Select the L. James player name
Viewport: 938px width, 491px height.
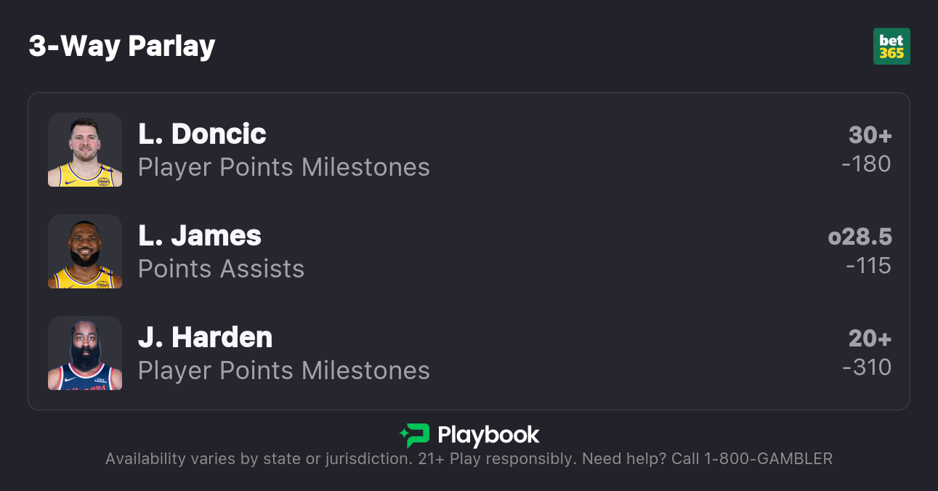200,235
